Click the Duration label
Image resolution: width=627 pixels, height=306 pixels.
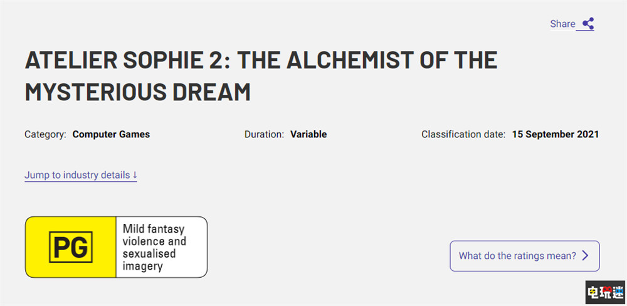[x=264, y=134]
